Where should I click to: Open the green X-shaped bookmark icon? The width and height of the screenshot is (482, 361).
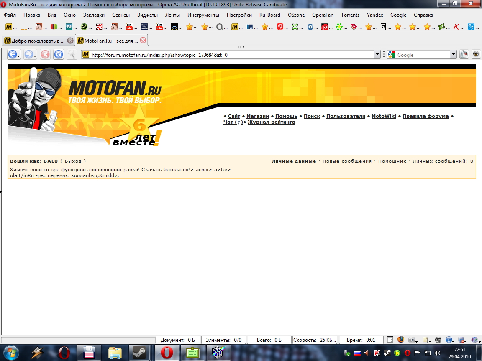click(295, 27)
